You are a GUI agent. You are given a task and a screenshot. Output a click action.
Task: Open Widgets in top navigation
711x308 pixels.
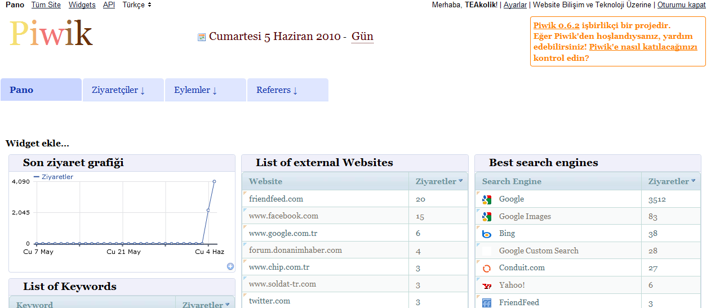[x=82, y=5]
